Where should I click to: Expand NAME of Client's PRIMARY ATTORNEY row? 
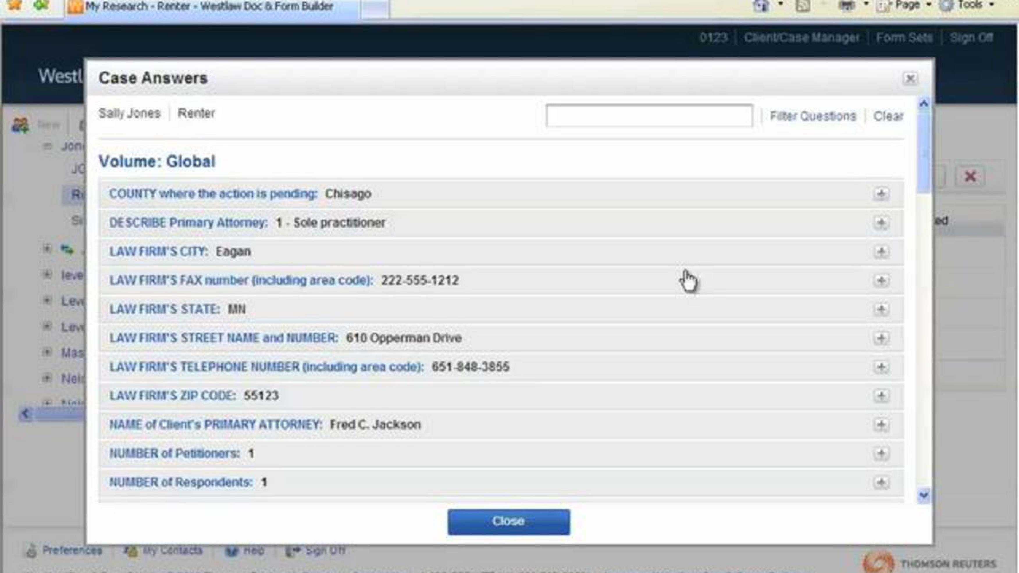(881, 425)
